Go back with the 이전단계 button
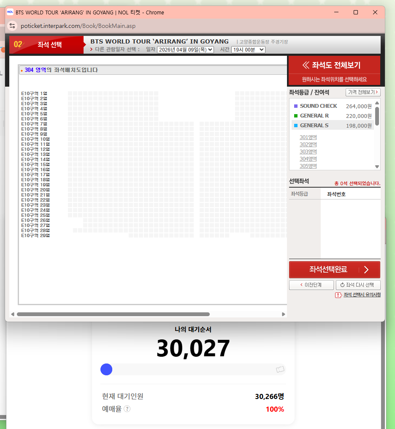The width and height of the screenshot is (395, 429). coord(311,285)
